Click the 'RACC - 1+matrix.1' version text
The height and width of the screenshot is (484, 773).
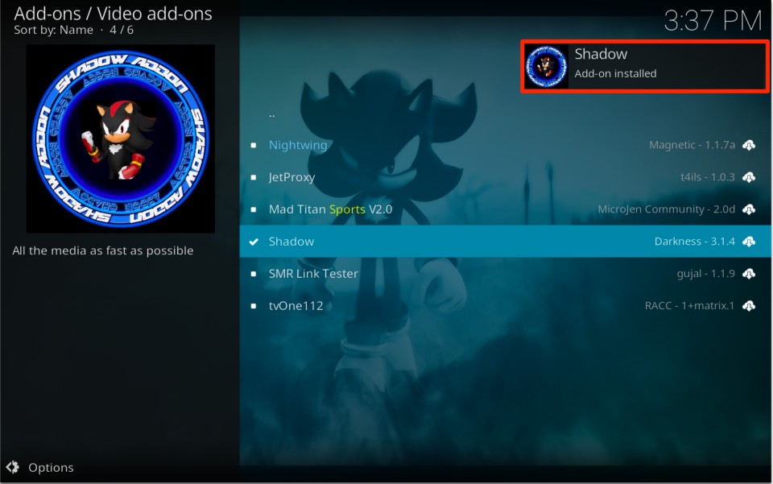(689, 305)
